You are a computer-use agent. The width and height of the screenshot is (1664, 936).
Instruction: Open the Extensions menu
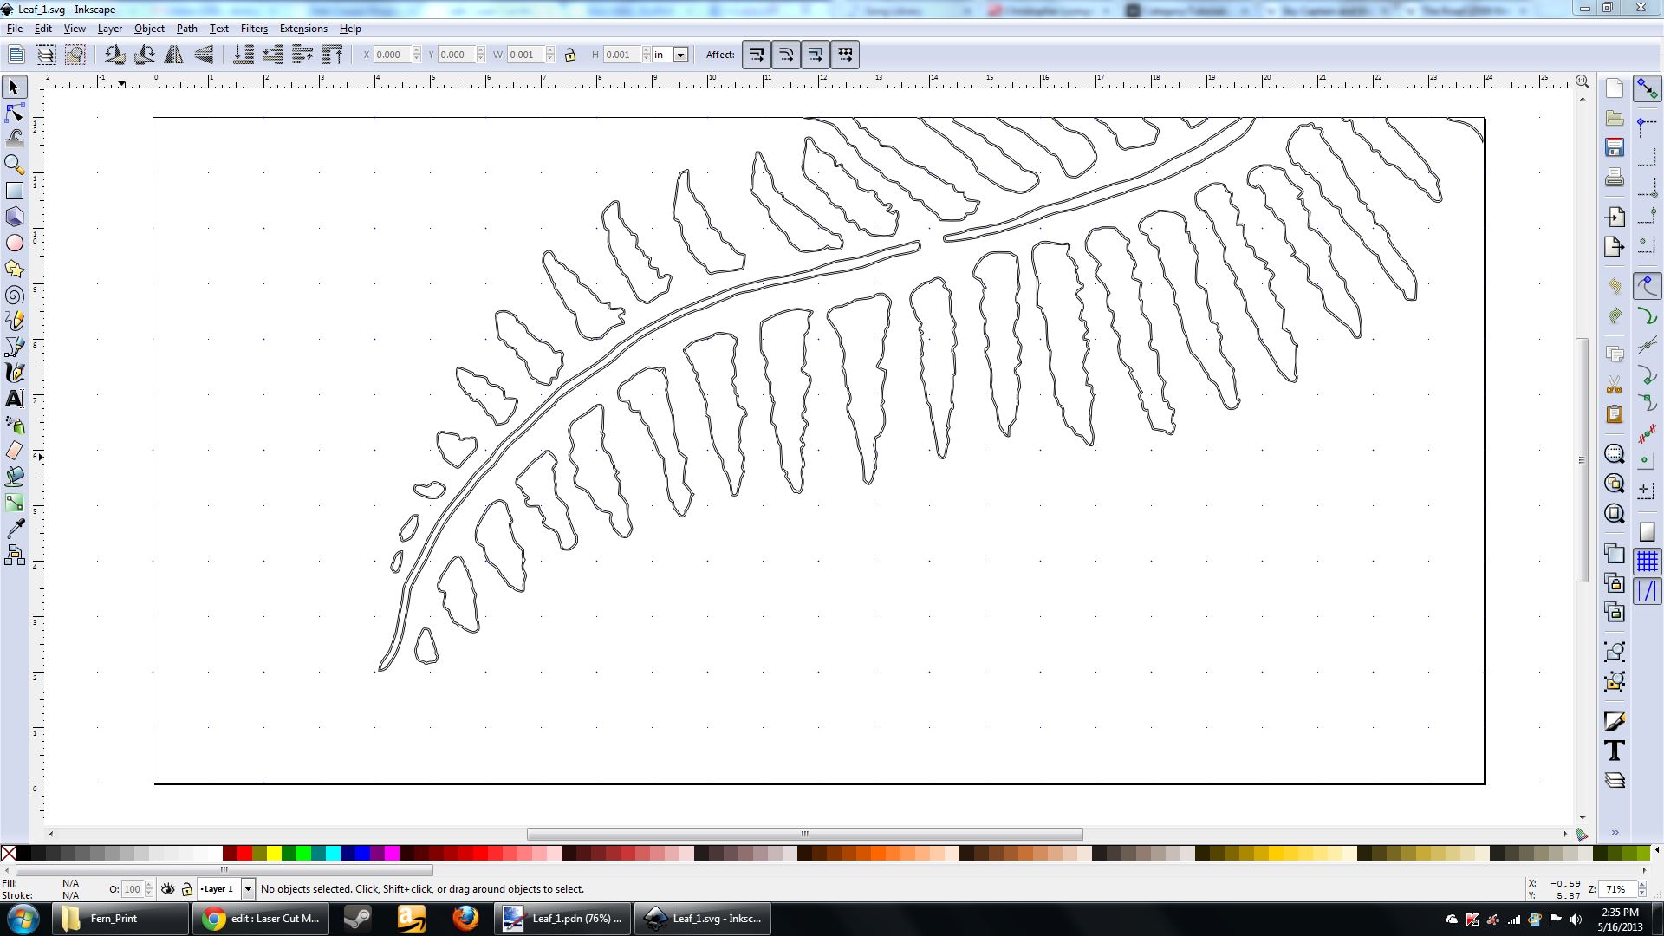point(303,29)
